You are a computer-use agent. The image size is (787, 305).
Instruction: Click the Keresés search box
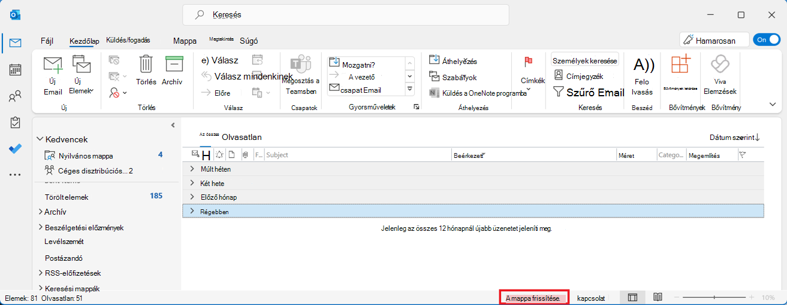pos(346,14)
